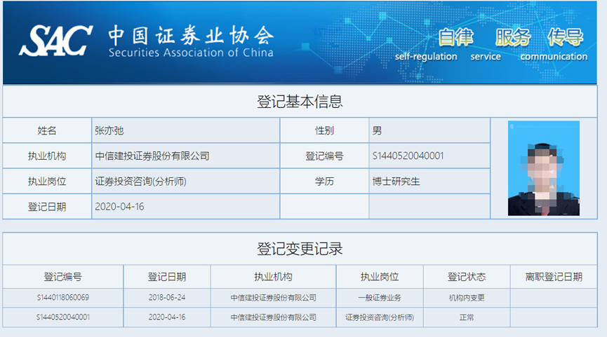Click the 登记日期 label in basic info
This screenshot has height=337, width=607.
coord(47,207)
